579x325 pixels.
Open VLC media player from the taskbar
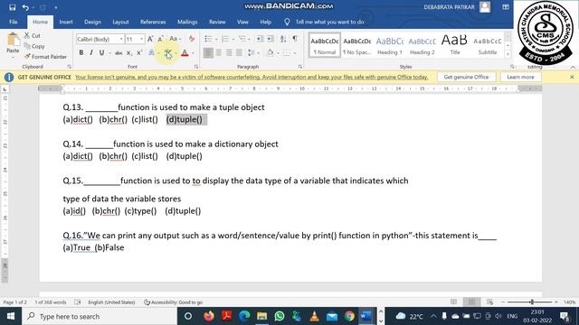pyautogui.click(x=314, y=316)
